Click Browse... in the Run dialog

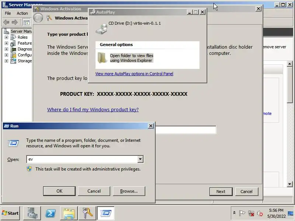(x=129, y=191)
